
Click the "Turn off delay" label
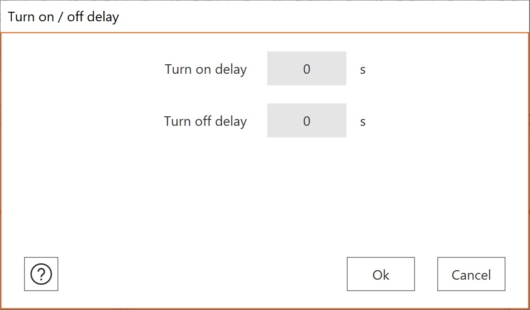tap(205, 121)
